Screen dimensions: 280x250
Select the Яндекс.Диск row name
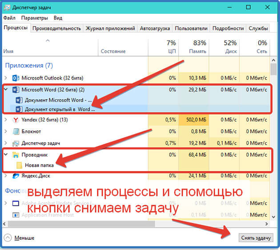36,176
